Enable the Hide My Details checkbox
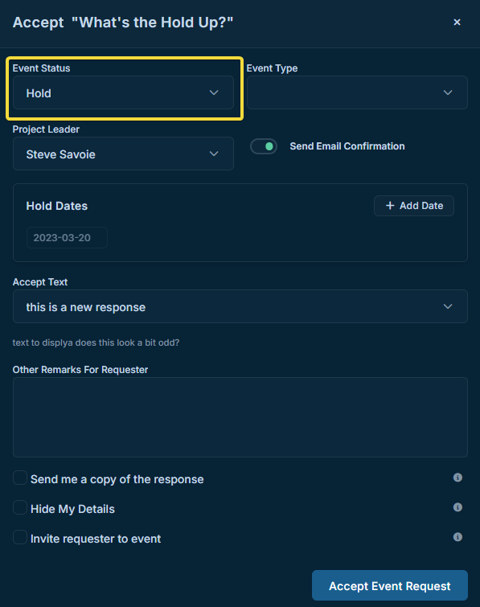The image size is (480, 607). point(20,507)
